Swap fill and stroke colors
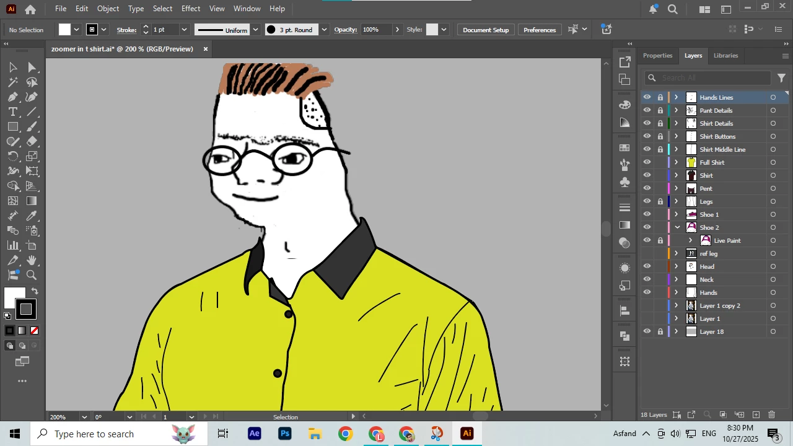Viewport: 793px width, 446px height. tap(35, 291)
